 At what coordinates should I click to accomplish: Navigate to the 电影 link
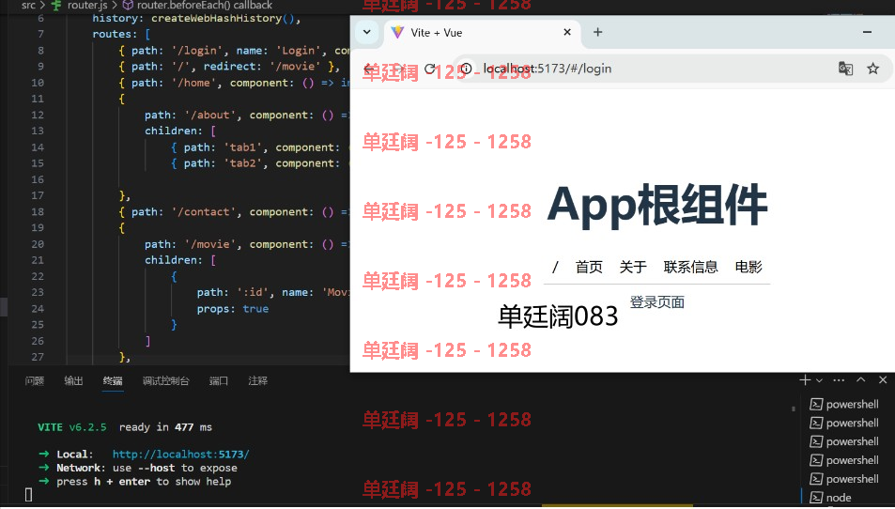click(x=748, y=267)
